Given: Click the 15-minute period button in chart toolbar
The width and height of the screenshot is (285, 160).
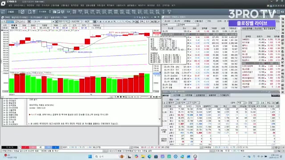Looking at the screenshot, I should 126,22.
